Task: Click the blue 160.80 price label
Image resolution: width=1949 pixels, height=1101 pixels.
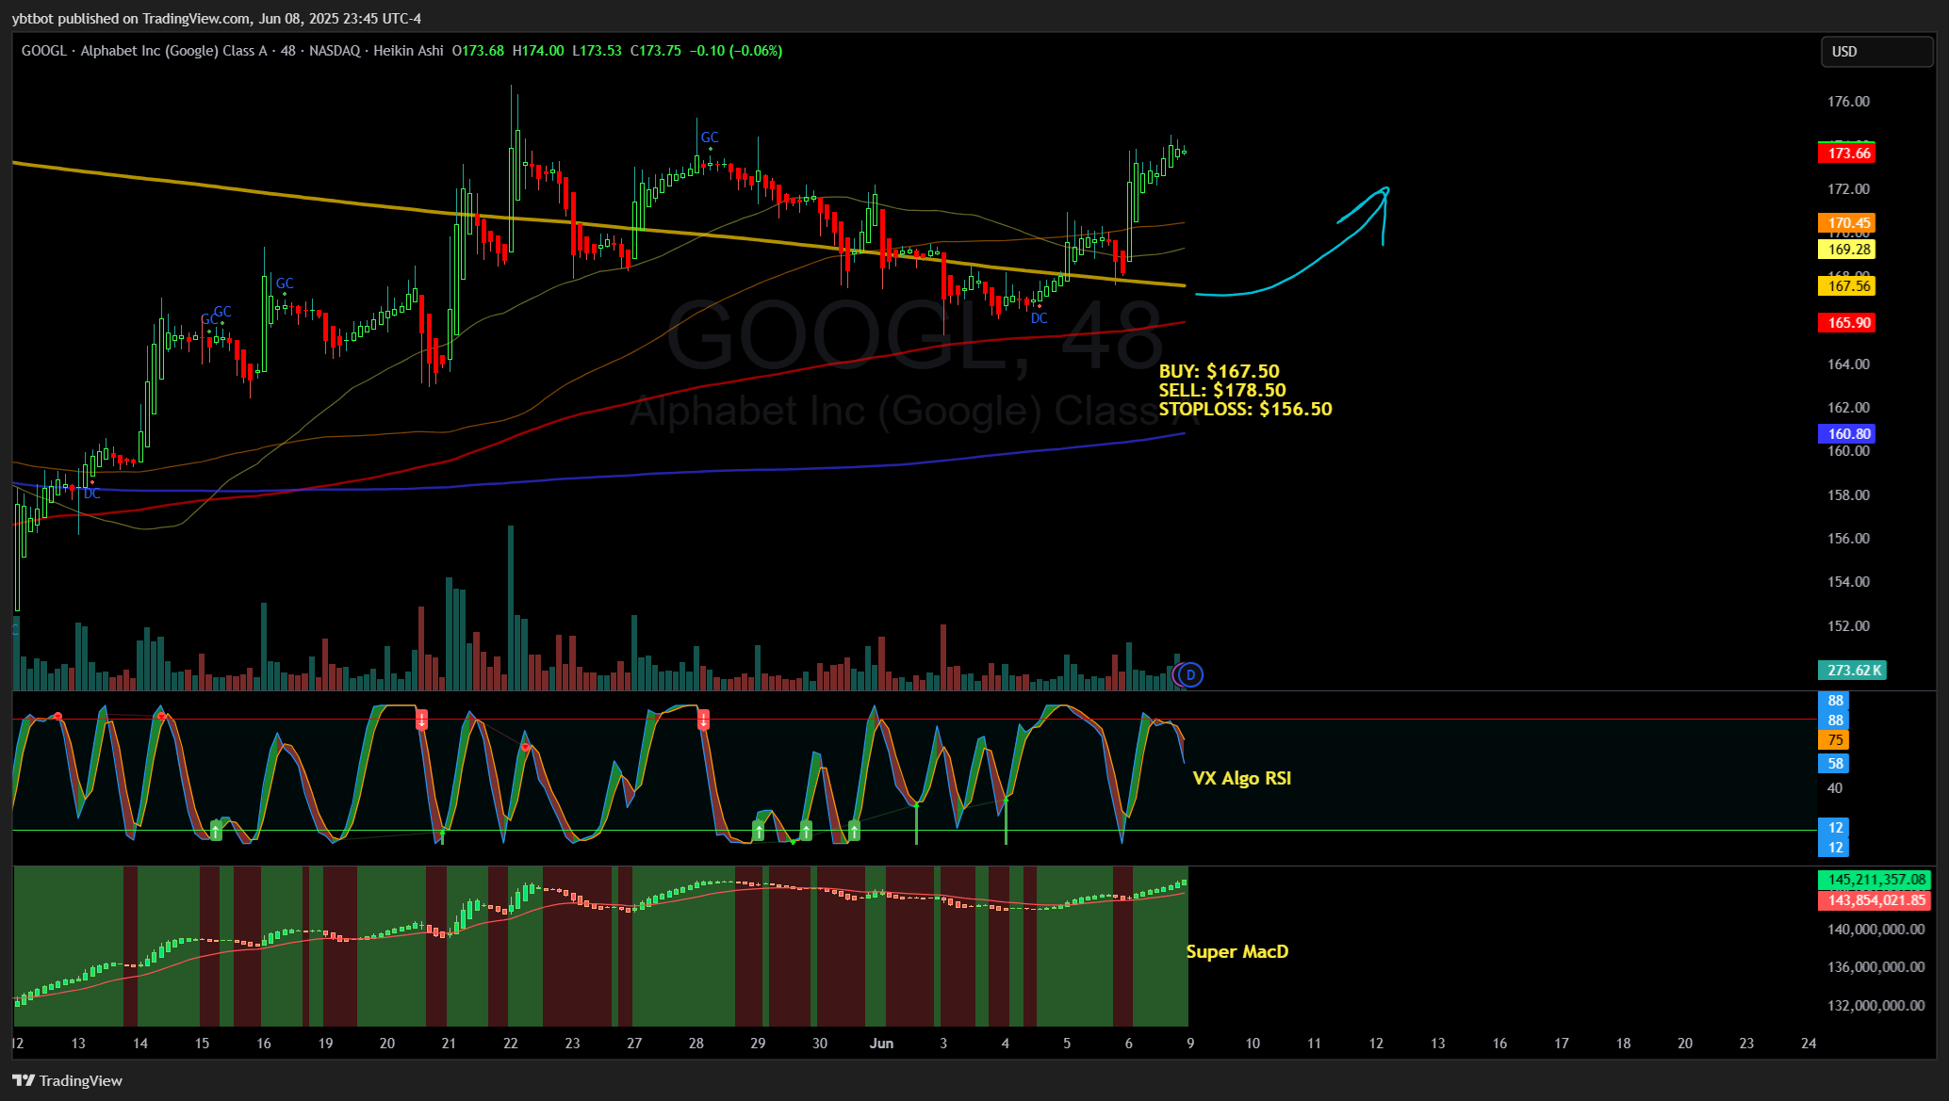Action: (1847, 434)
